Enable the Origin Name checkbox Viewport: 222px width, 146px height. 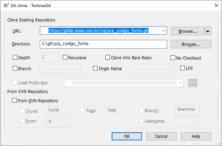(x=95, y=68)
